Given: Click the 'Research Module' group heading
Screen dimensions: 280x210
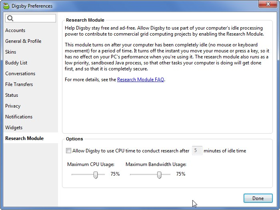Looking at the screenshot, I should (x=85, y=20).
